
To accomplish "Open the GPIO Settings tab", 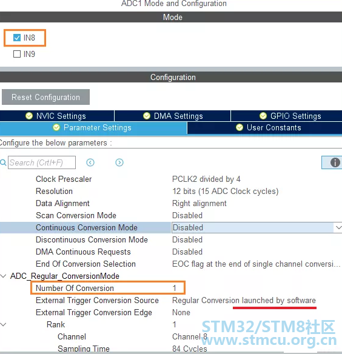I will point(286,116).
